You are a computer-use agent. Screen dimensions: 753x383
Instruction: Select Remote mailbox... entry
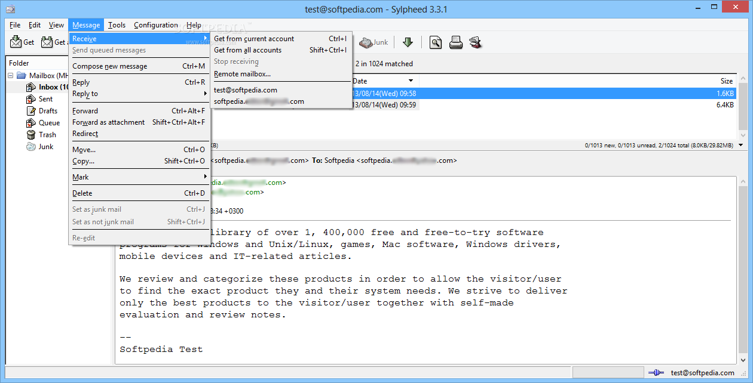pos(280,74)
